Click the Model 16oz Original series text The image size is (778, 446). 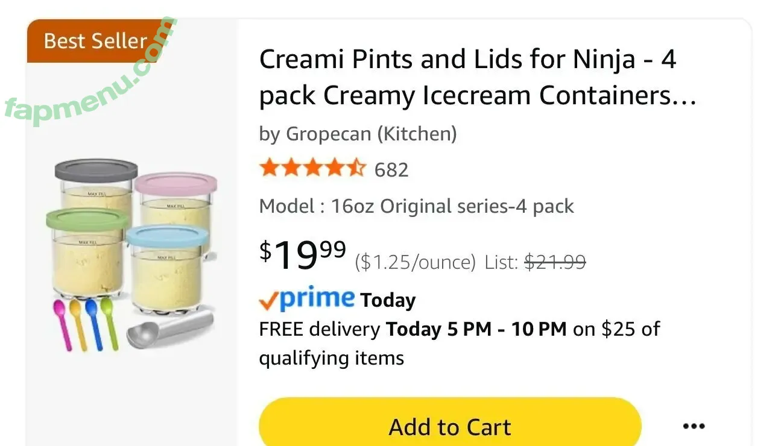point(416,206)
